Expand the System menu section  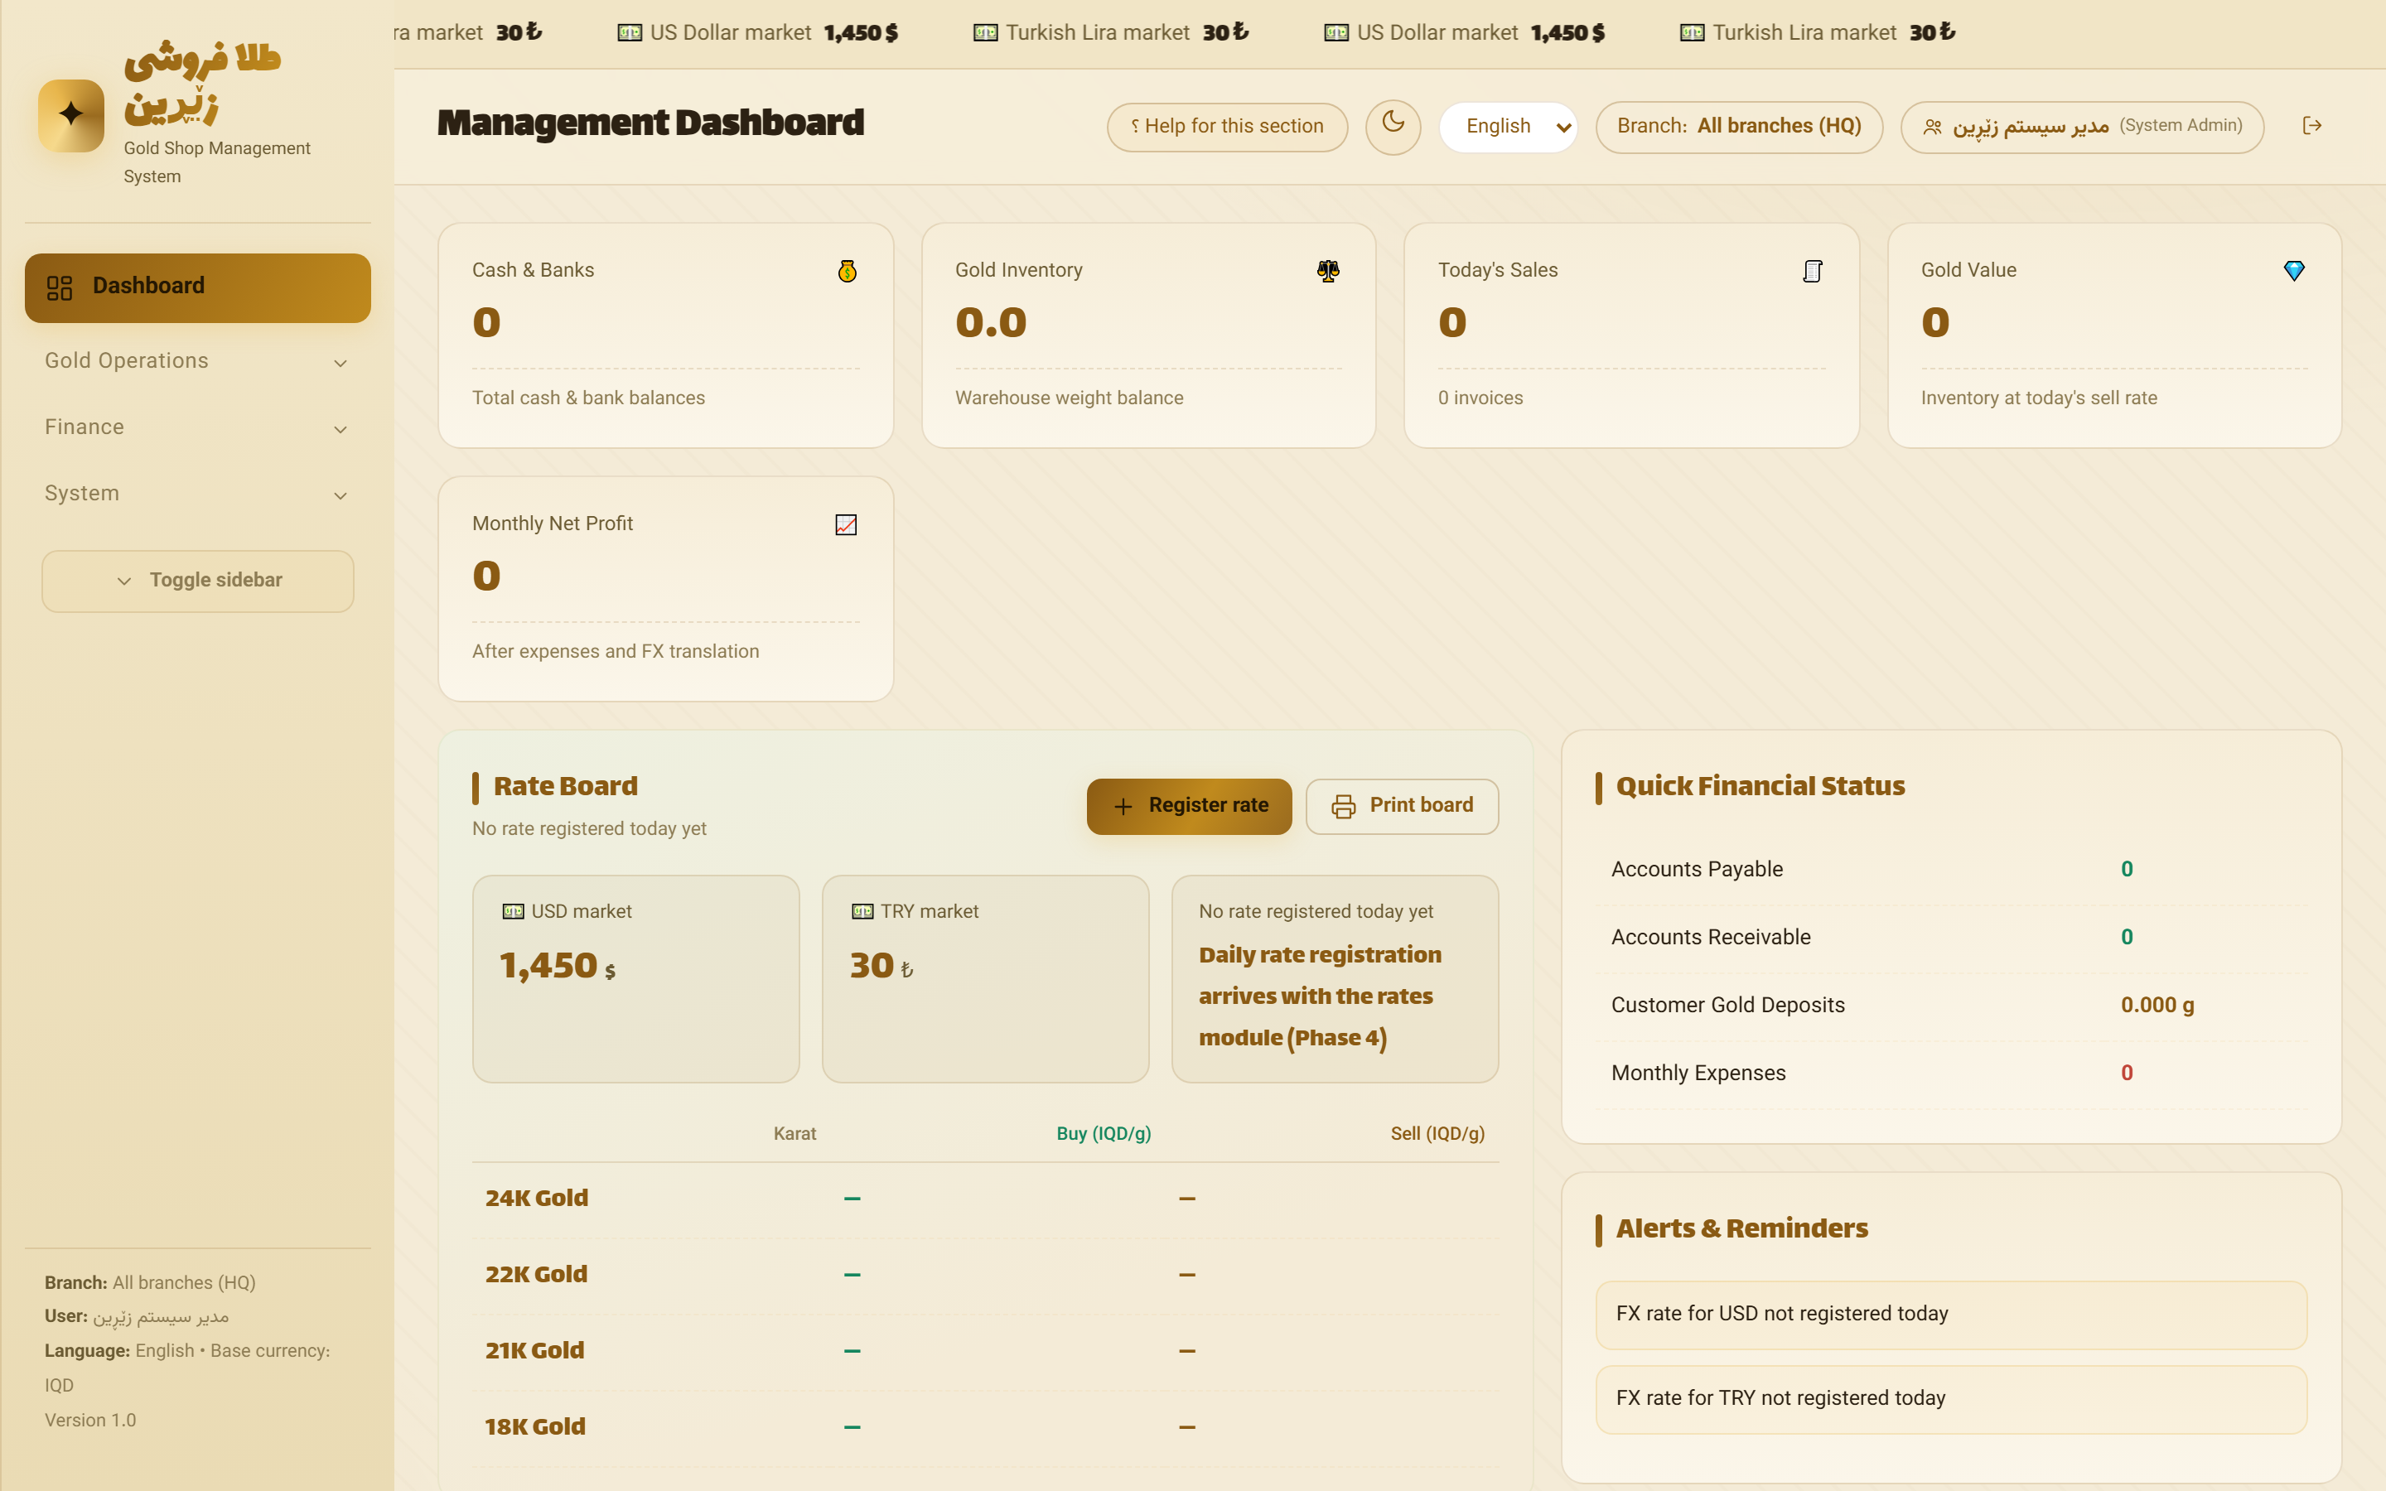197,493
